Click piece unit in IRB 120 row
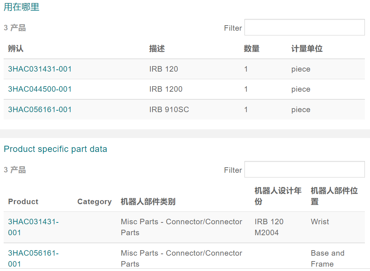 coord(301,69)
